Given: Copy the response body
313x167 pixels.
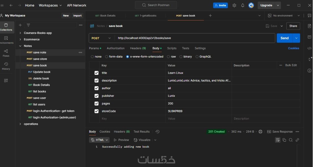Looking at the screenshot, I should click(284, 140).
